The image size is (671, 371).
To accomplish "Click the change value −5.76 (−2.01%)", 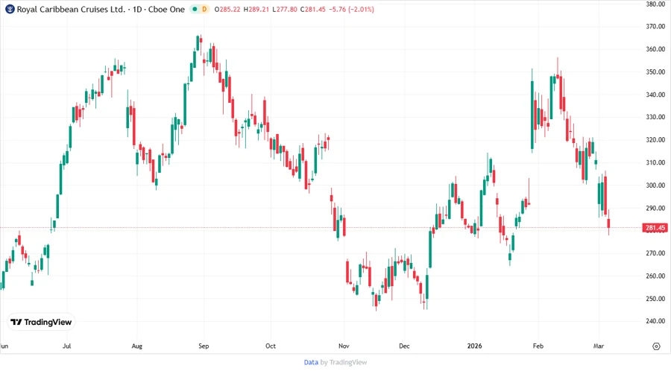I will pos(351,9).
